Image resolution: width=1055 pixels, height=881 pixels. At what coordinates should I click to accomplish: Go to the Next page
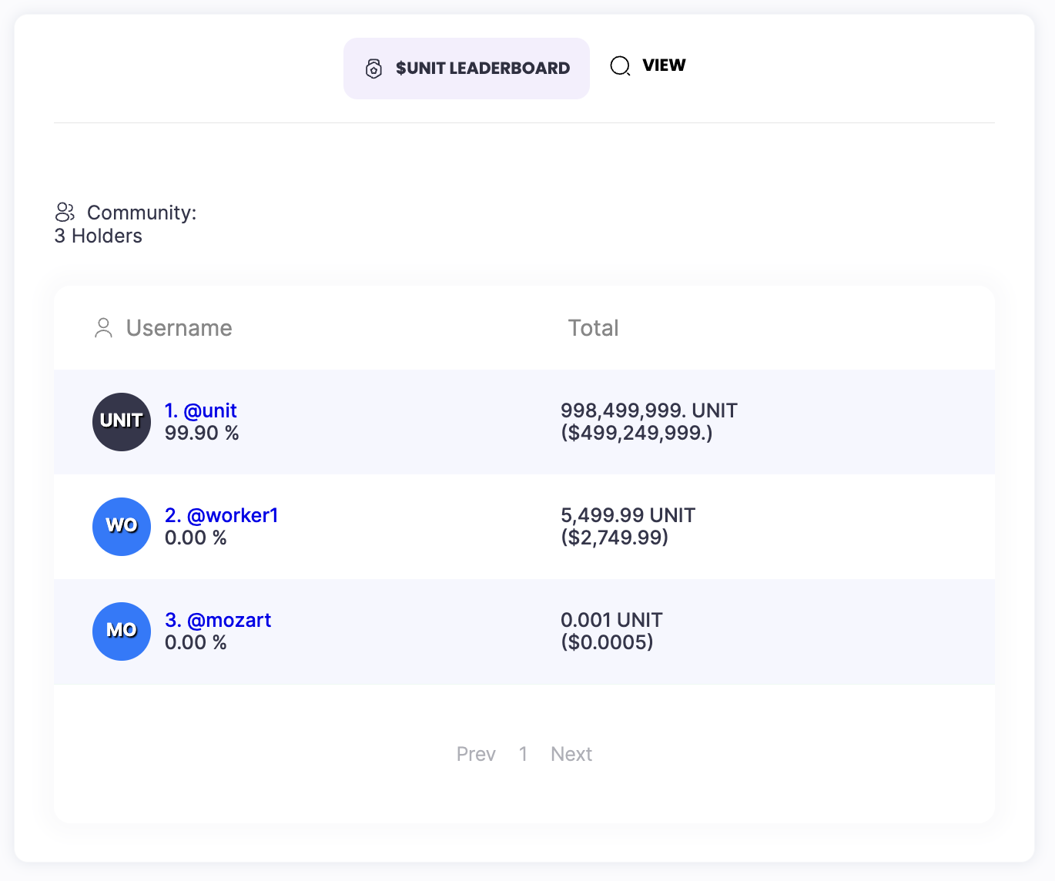point(571,754)
